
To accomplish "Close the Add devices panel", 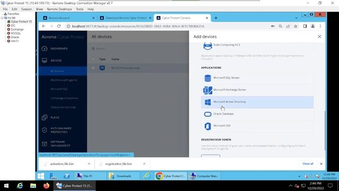I will point(319,37).
